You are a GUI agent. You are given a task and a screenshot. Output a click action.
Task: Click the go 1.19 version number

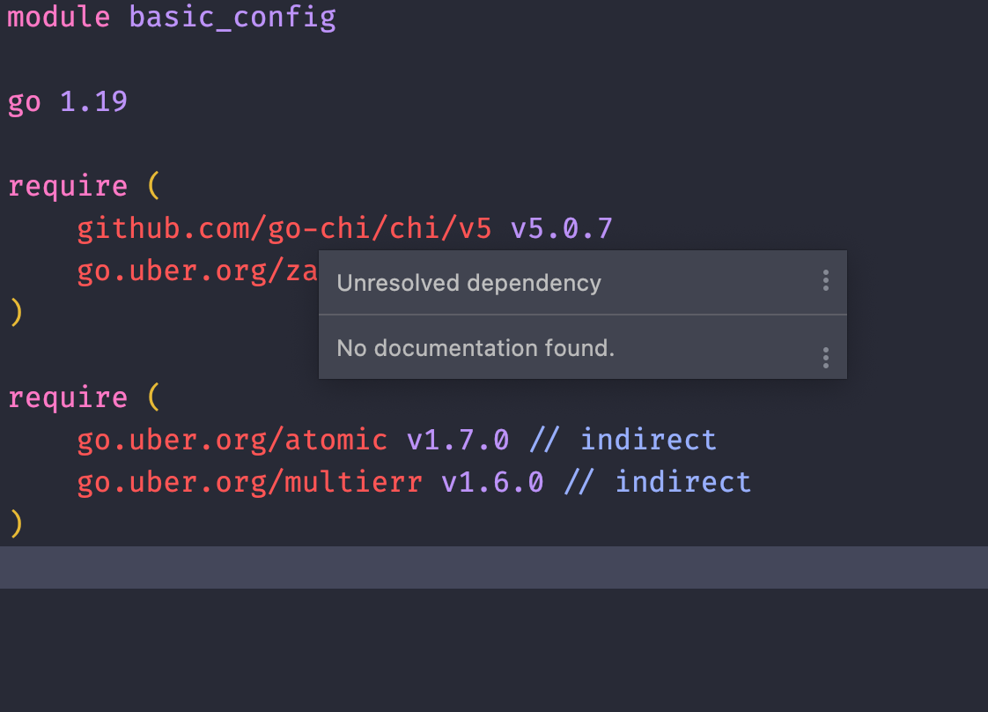tap(94, 101)
